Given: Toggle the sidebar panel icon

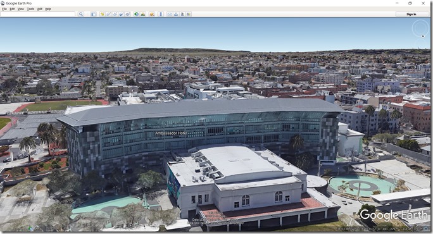Looking at the screenshot, I should pos(93,14).
